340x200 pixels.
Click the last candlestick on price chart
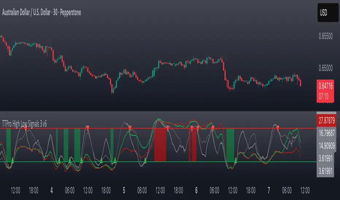[x=300, y=83]
